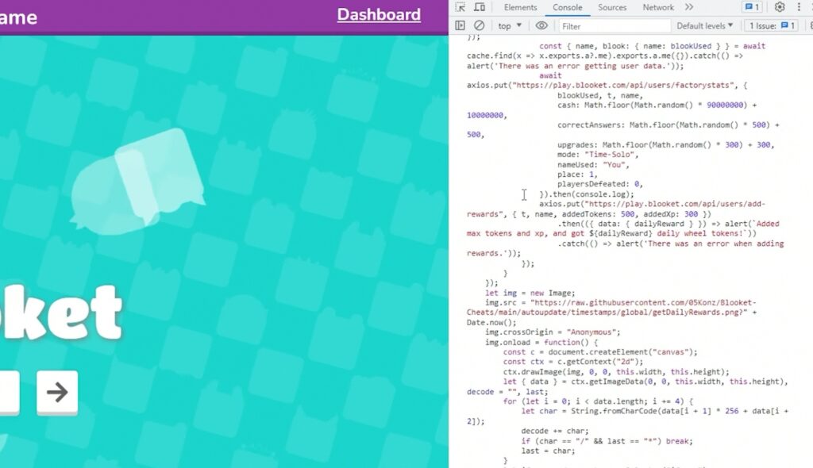Click the '1 Issue' button
The image size is (813, 468).
pyautogui.click(x=772, y=25)
